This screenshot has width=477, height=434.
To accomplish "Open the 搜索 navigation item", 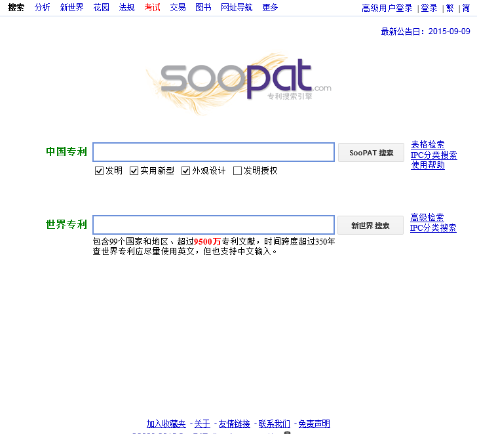I will (x=16, y=7).
